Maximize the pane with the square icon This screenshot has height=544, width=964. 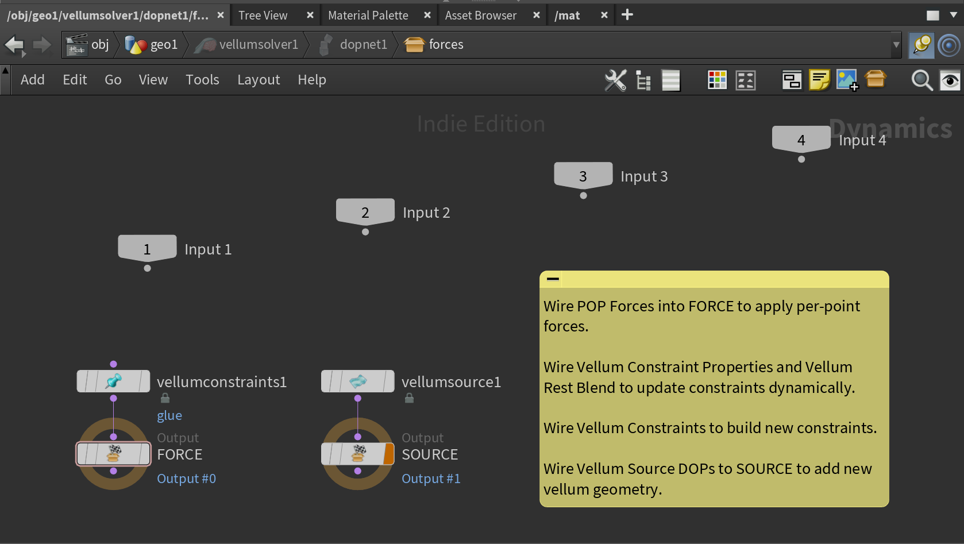pos(933,16)
